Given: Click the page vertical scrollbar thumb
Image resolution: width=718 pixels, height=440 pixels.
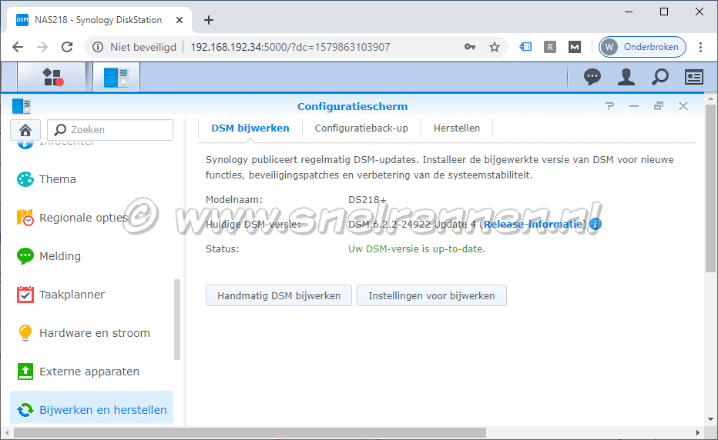Looking at the screenshot, I should point(710,189).
